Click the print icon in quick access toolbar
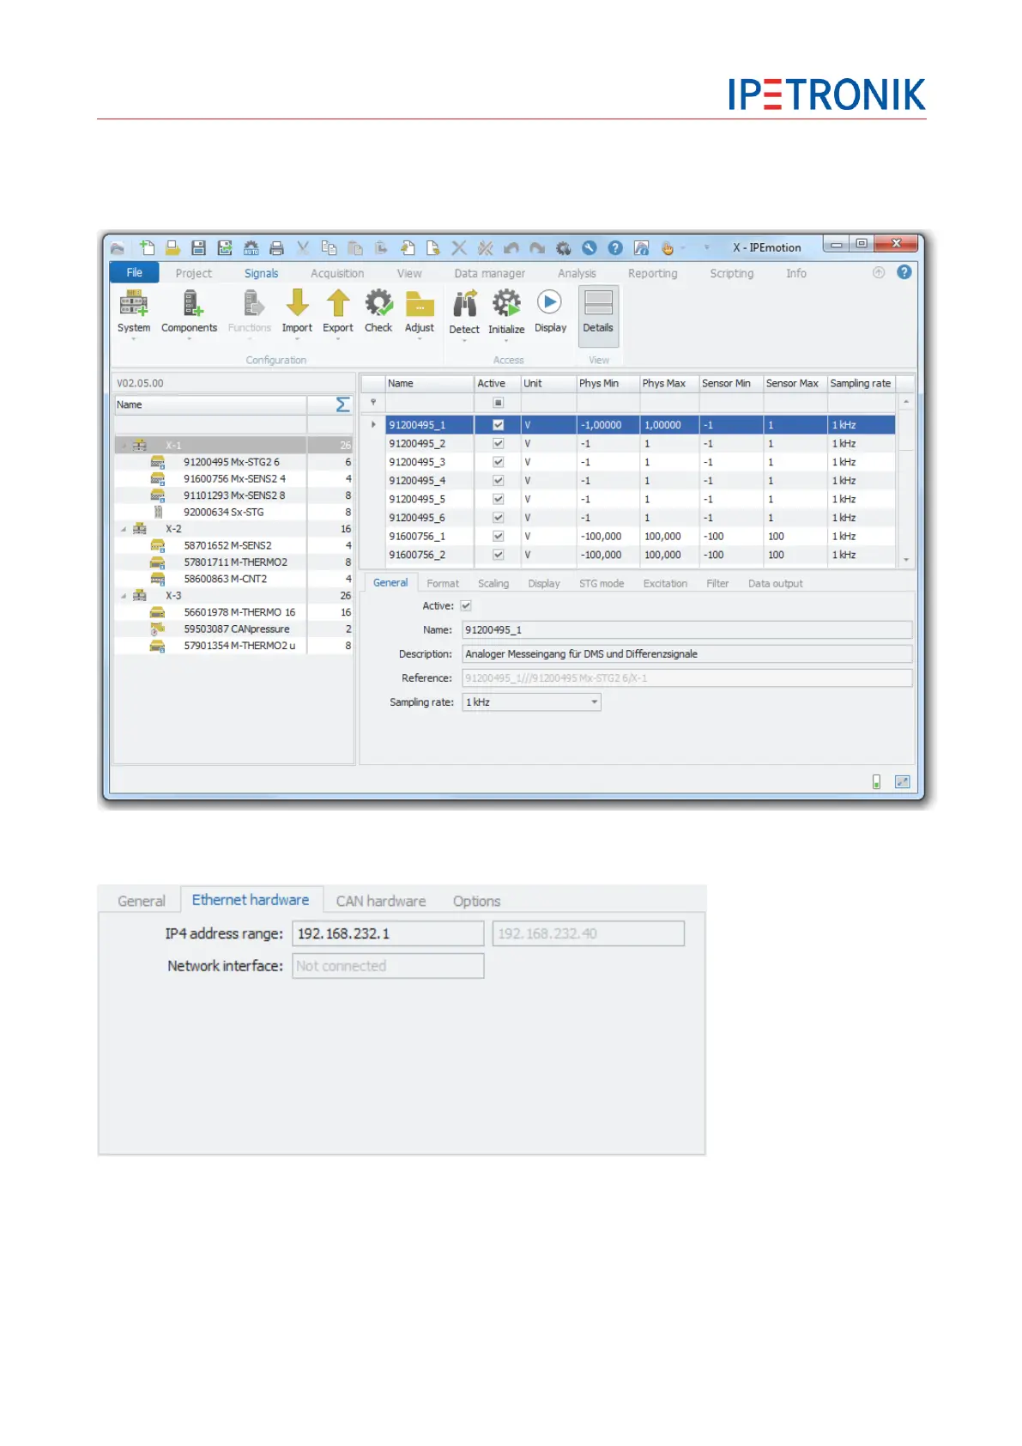Screen dimensions: 1022x1446 coord(276,248)
